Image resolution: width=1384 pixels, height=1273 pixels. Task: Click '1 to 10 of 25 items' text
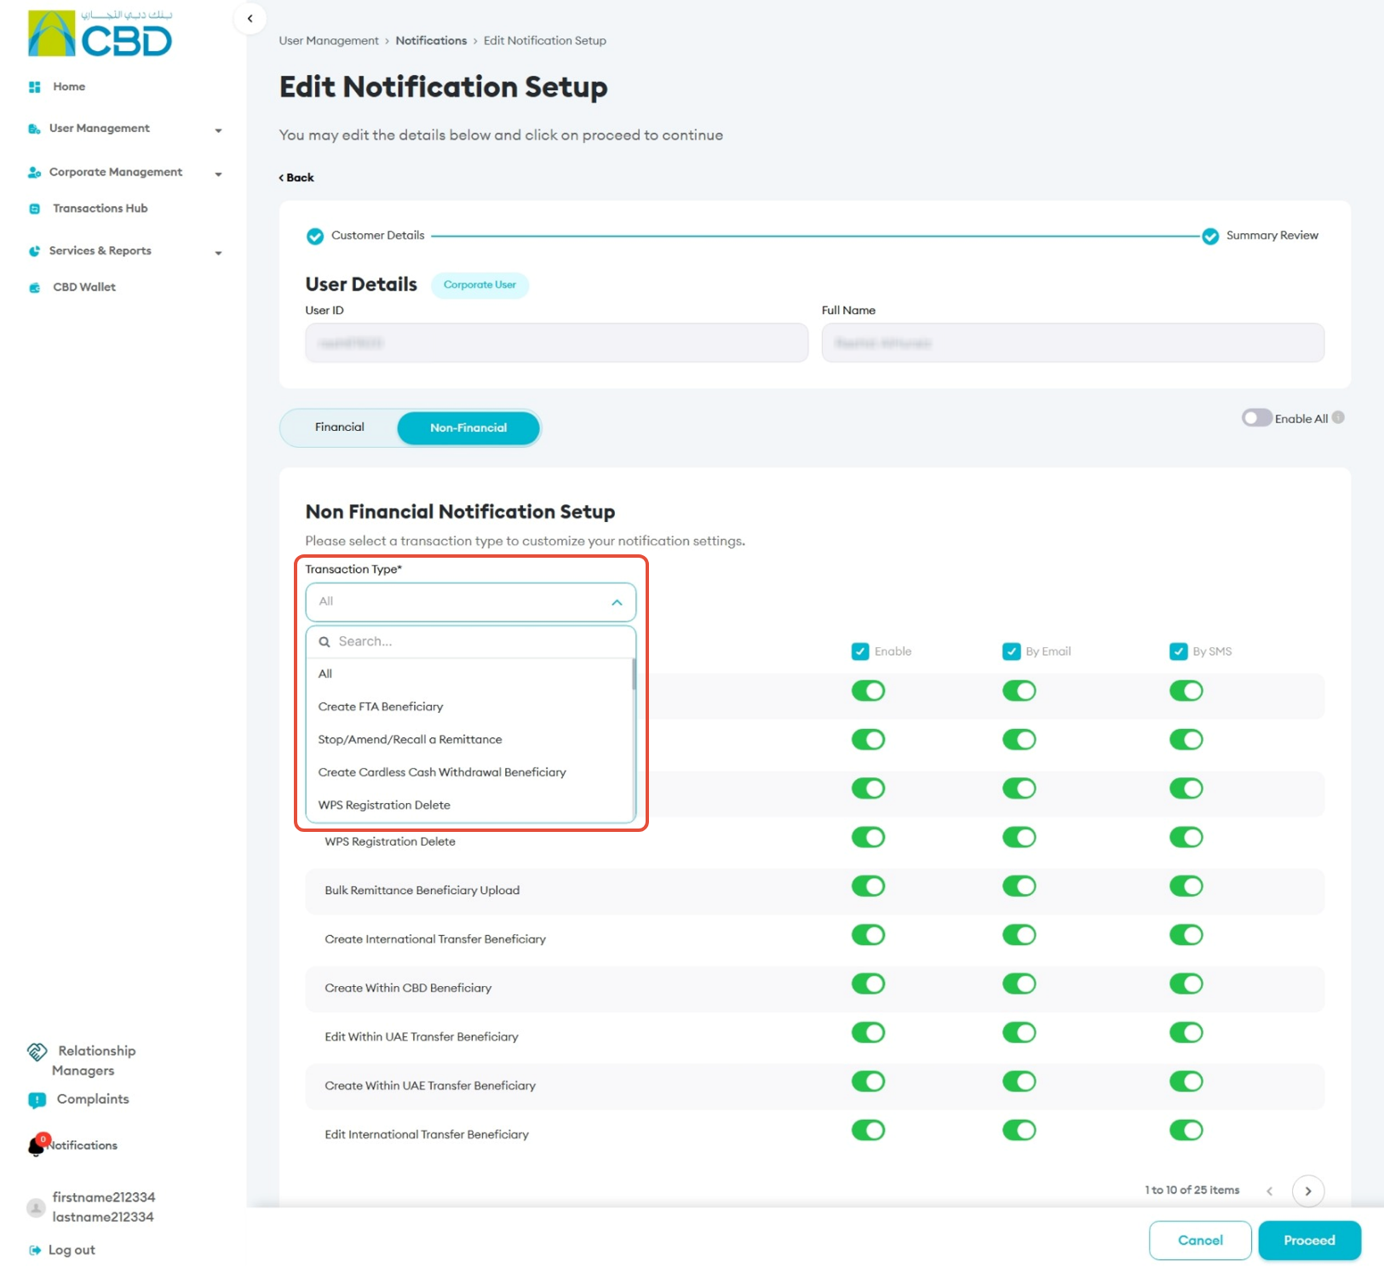1192,1190
